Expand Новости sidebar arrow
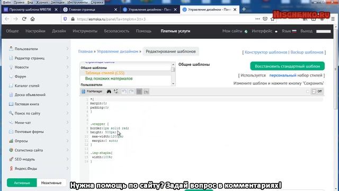This screenshot has width=339, height=191. coord(67,67)
